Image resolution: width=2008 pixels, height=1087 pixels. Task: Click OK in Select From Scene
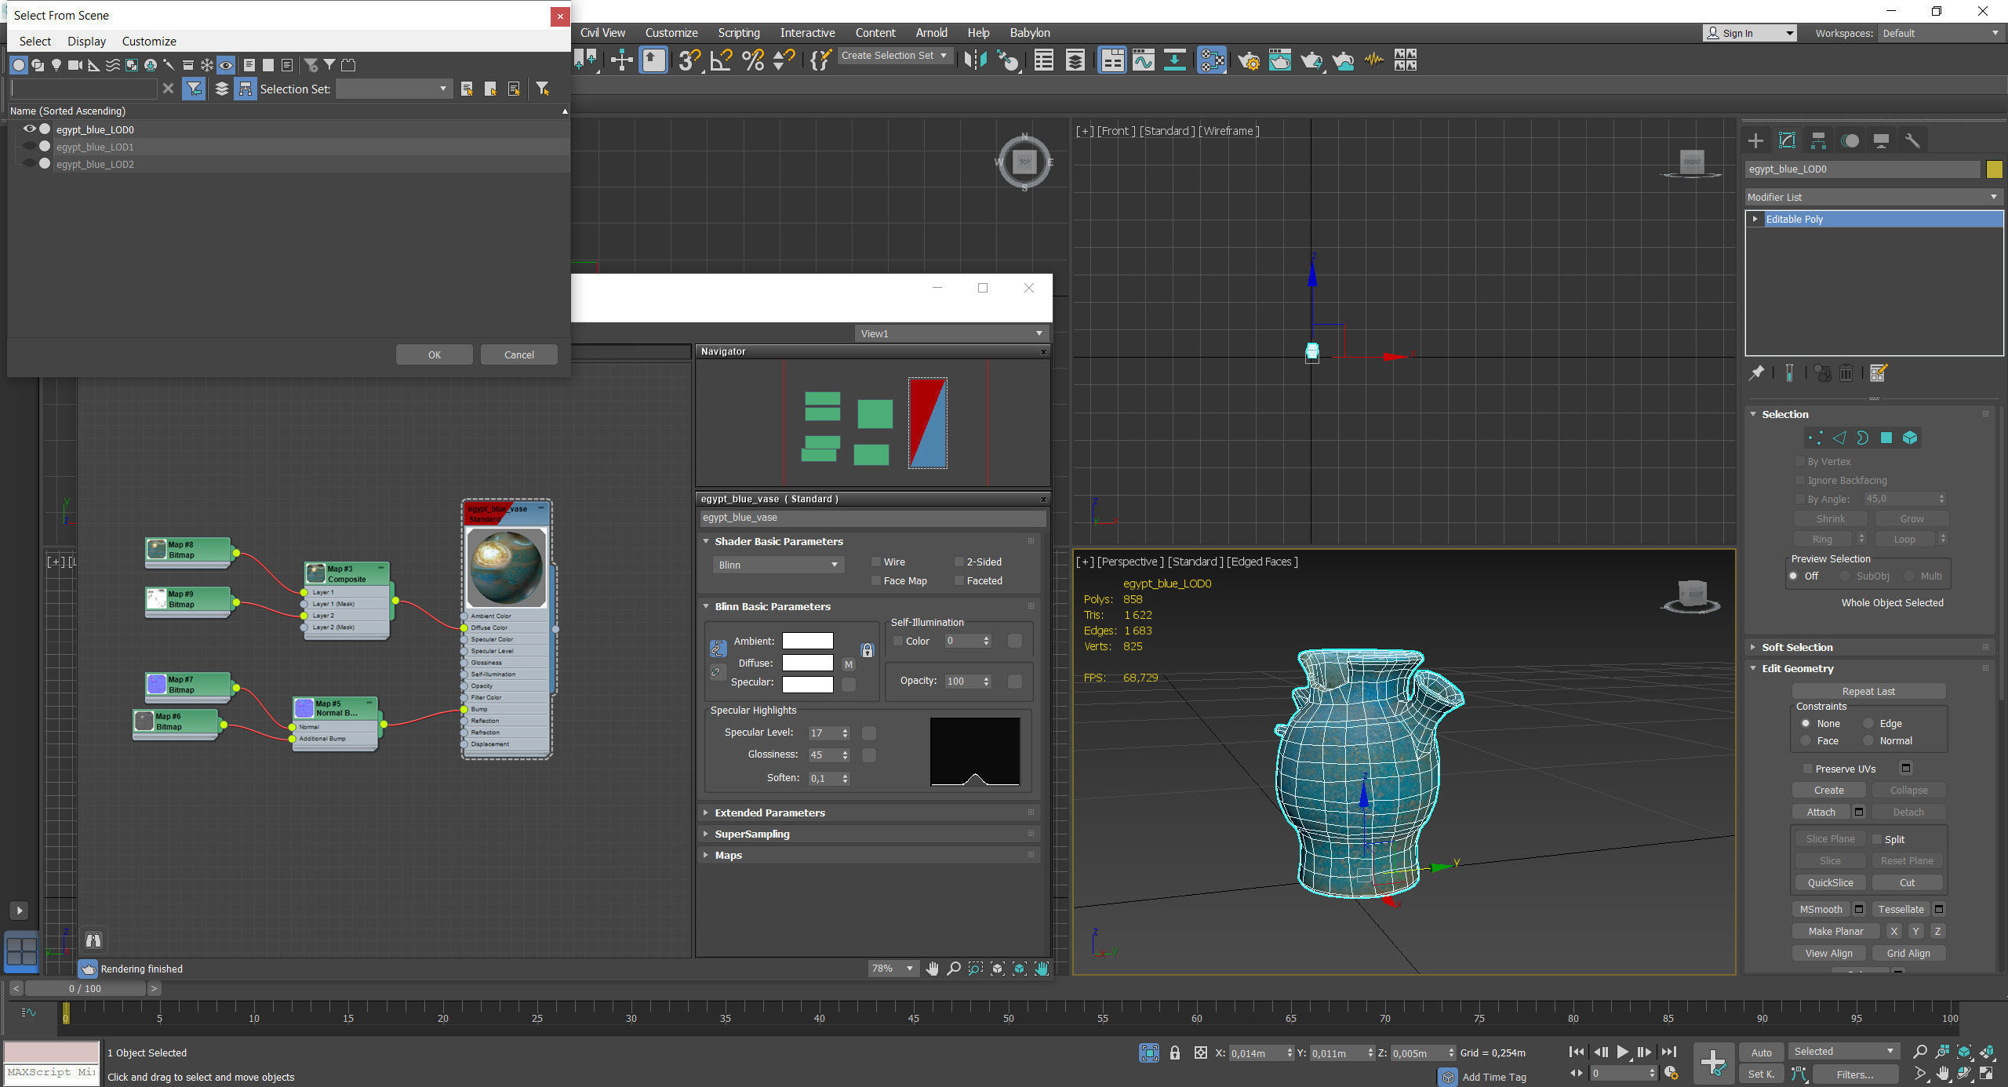tap(435, 354)
